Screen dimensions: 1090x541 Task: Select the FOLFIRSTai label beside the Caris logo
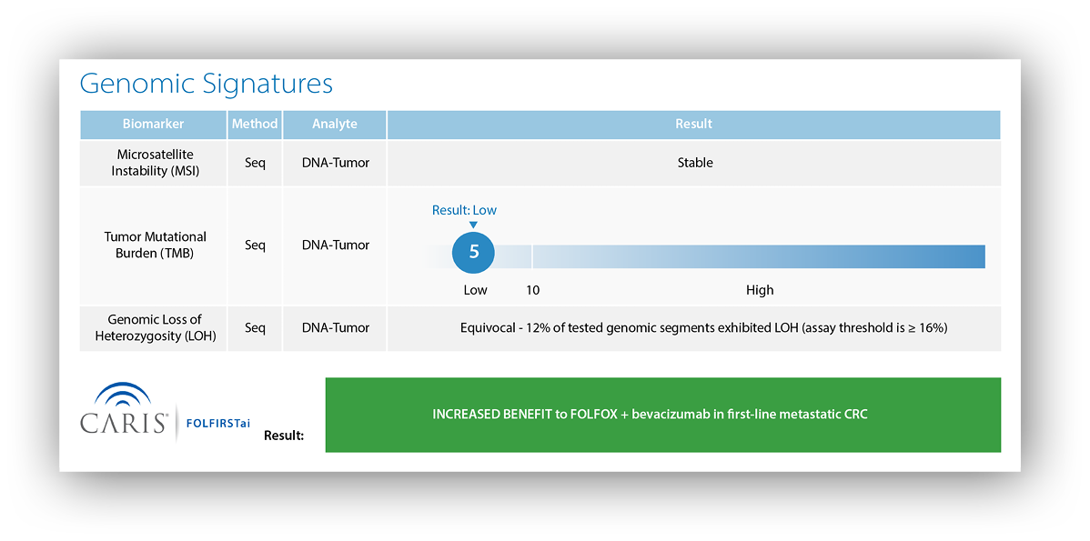(217, 423)
